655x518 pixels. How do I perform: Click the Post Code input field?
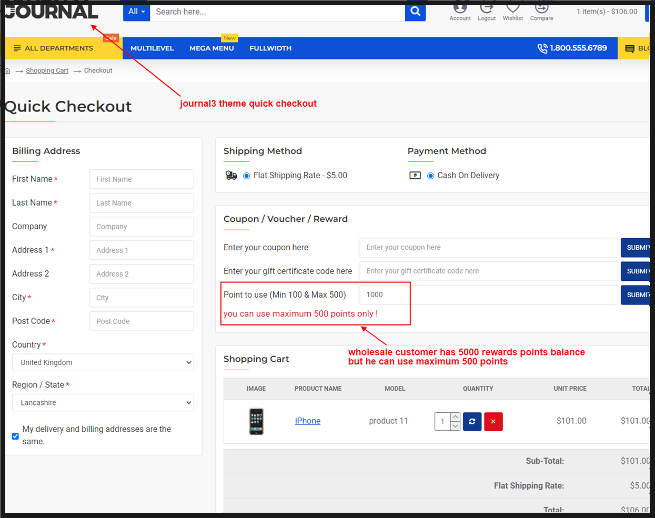[x=142, y=321]
